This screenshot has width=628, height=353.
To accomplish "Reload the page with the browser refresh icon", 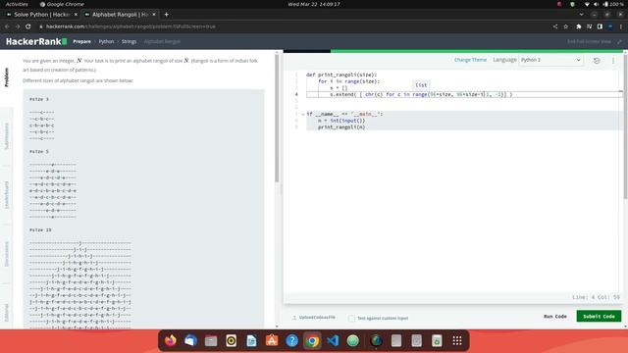I will click(x=28, y=26).
